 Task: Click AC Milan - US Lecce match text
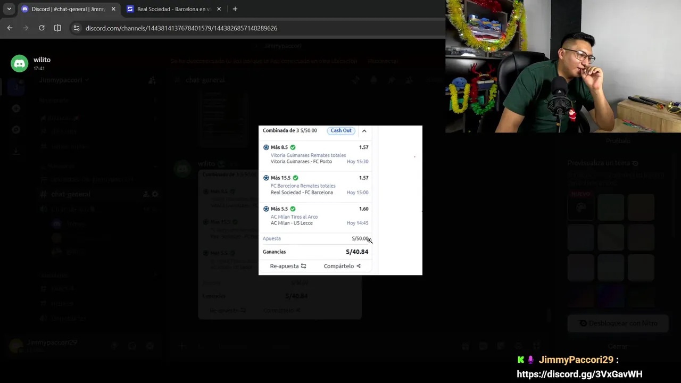pyautogui.click(x=292, y=223)
